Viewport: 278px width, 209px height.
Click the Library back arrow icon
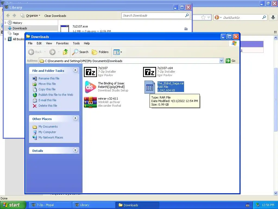8,16
